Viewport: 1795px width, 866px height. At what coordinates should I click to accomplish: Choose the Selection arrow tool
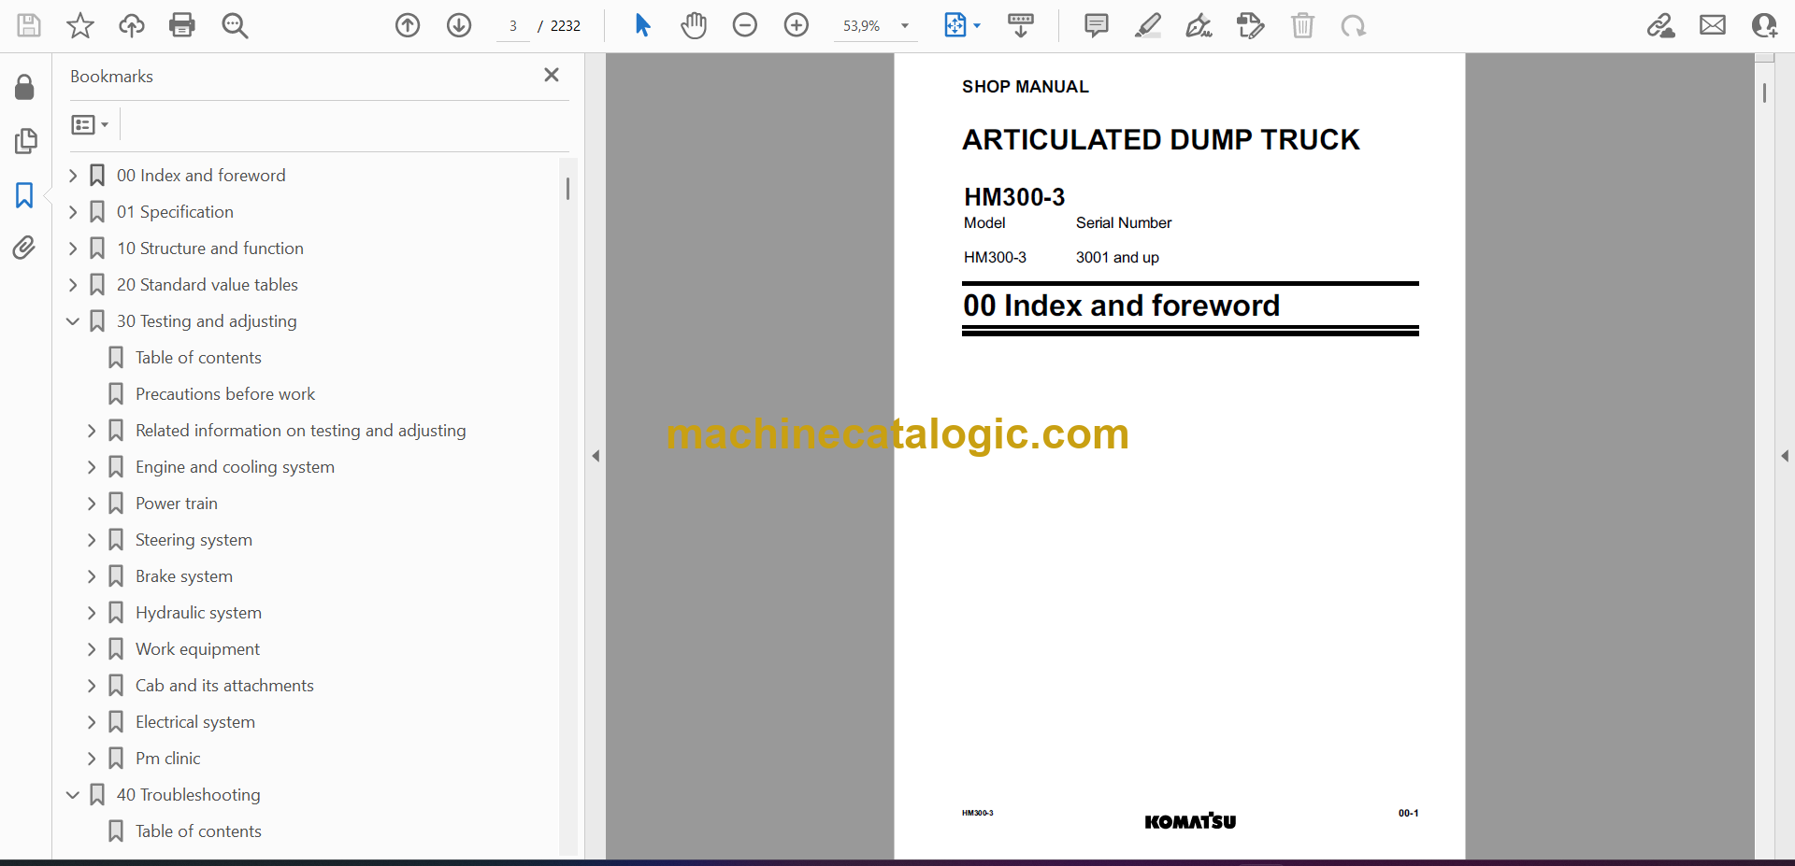642,25
